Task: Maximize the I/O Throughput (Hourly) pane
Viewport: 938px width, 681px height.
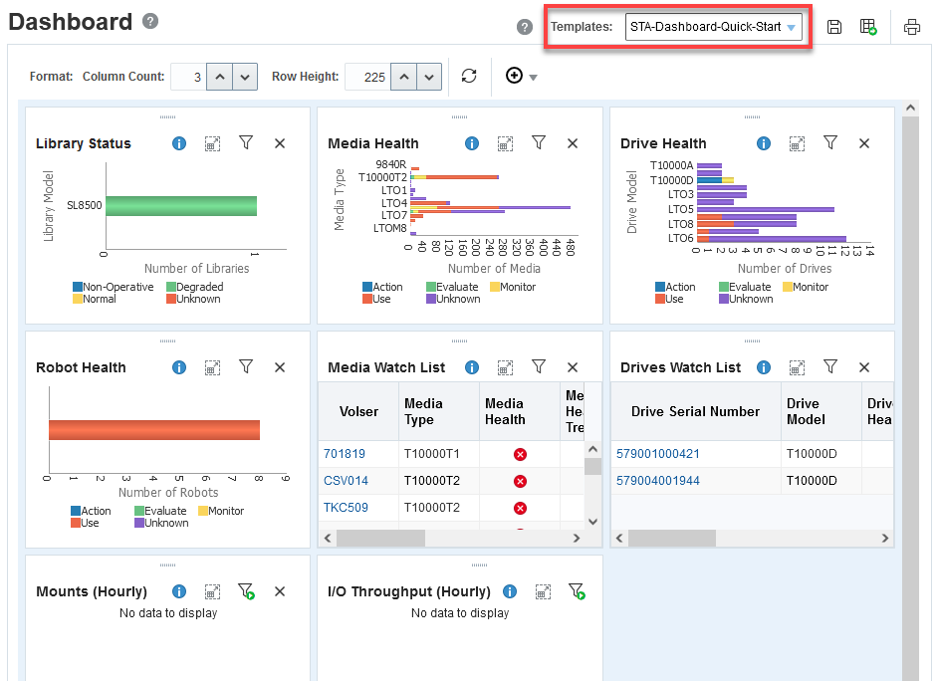Action: tap(543, 592)
